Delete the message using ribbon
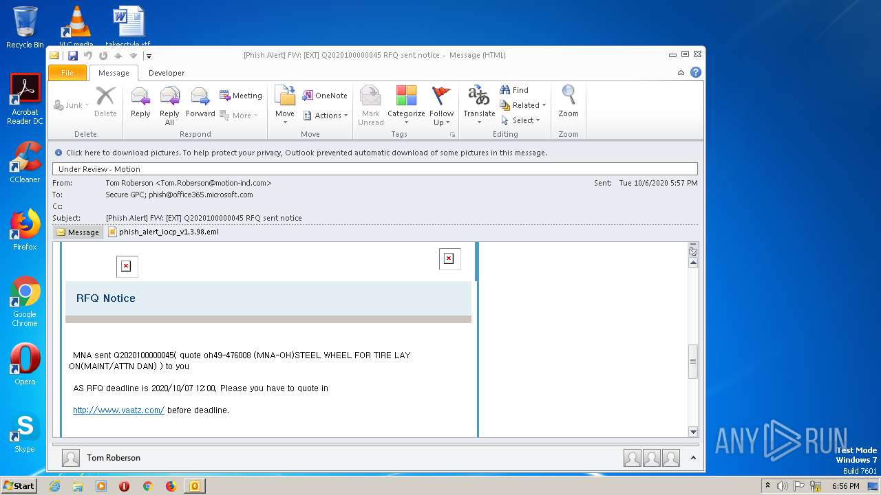 [x=105, y=103]
